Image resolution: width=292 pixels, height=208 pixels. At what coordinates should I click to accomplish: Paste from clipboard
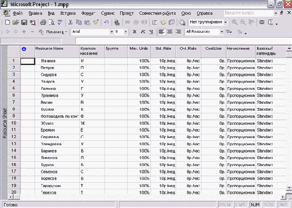point(87,23)
